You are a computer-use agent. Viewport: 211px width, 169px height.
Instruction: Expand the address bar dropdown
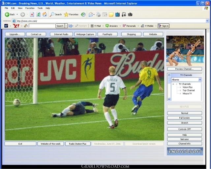(207, 21)
